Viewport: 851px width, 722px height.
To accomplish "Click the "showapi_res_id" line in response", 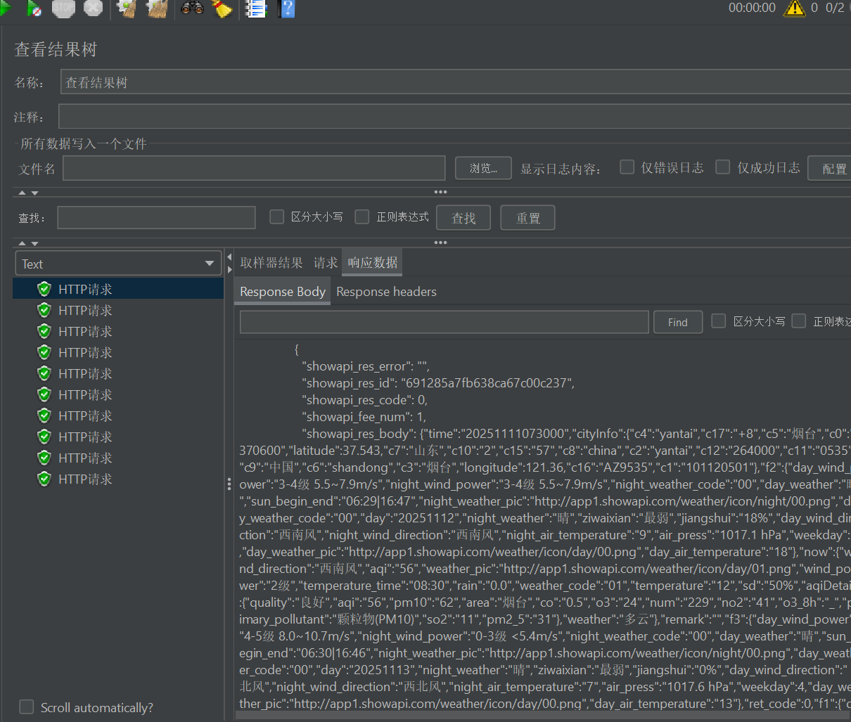I will tap(438, 382).
